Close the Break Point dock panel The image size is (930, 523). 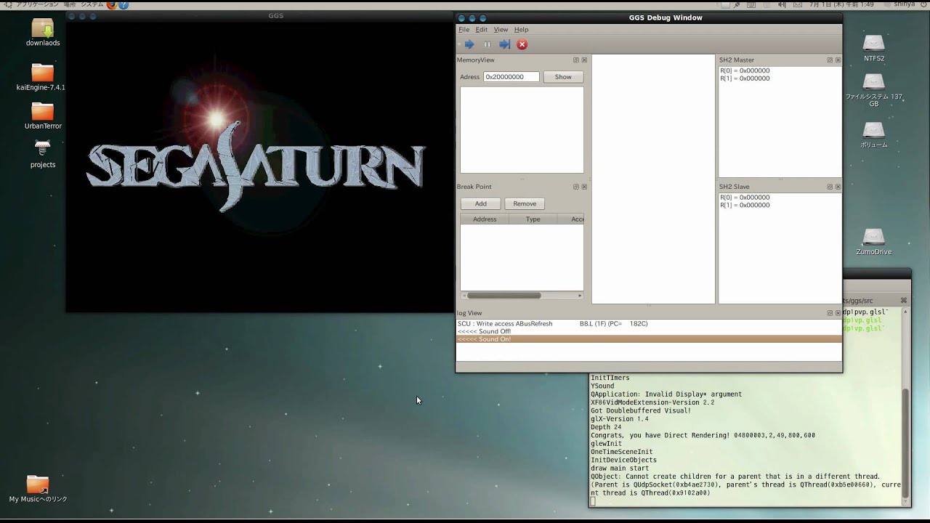point(584,187)
